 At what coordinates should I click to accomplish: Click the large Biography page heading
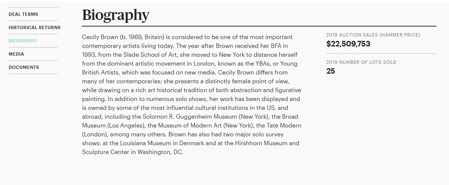115,15
